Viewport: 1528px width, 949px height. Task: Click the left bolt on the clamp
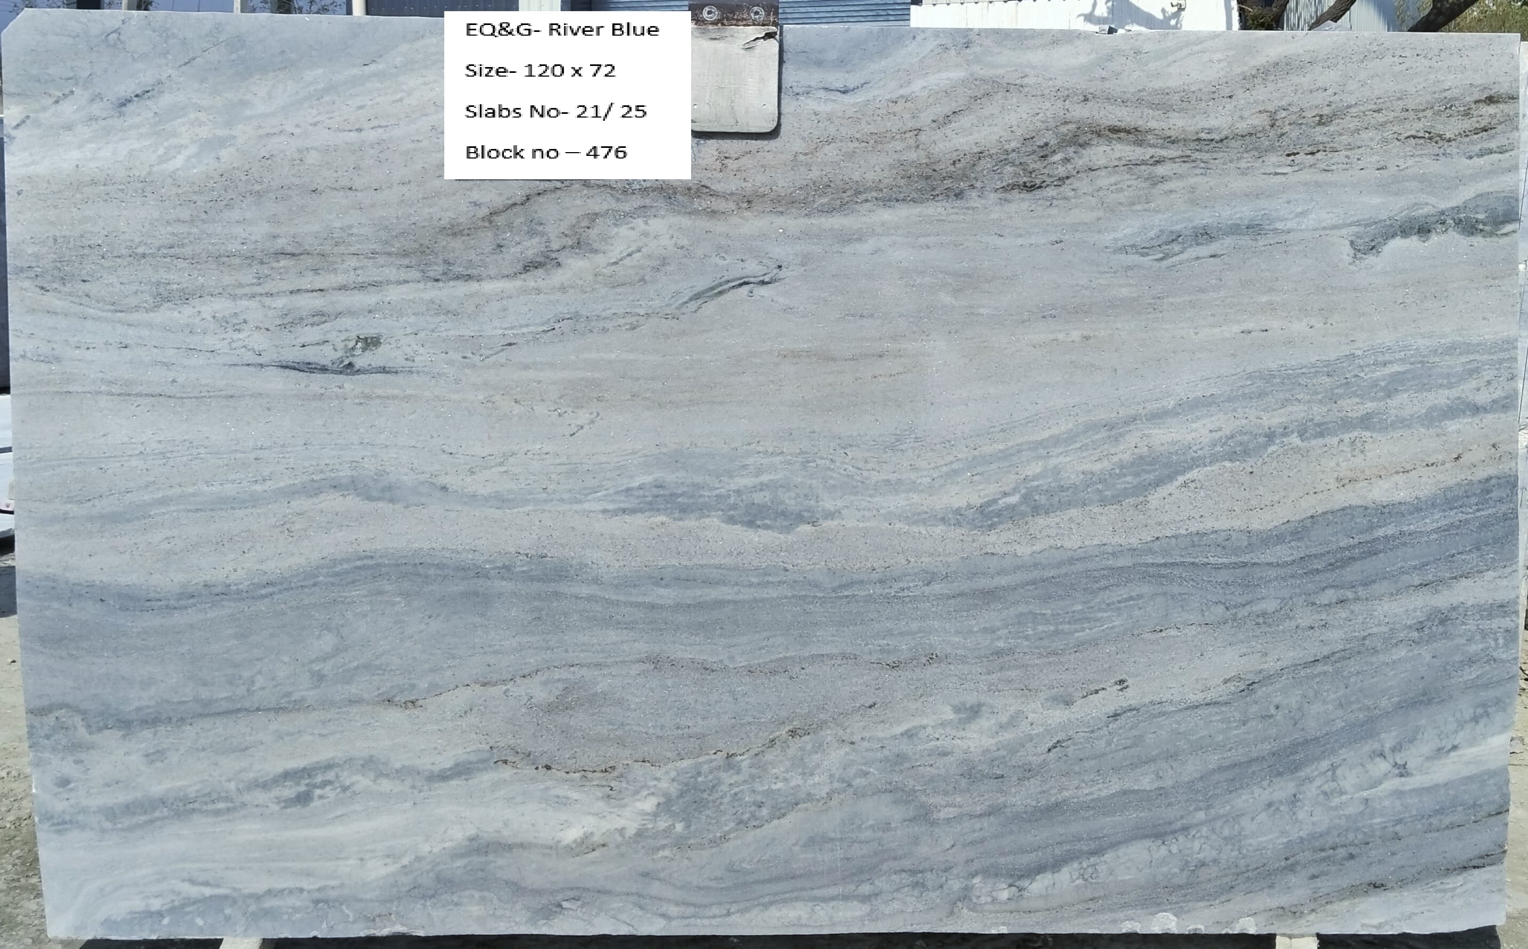point(709,13)
